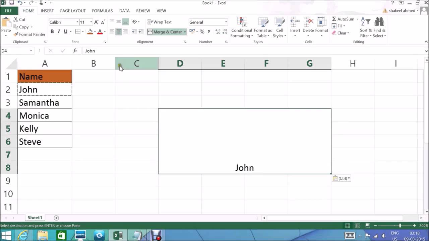The width and height of the screenshot is (429, 241).
Task: Click the AutoSum sigma icon
Action: 334,19
